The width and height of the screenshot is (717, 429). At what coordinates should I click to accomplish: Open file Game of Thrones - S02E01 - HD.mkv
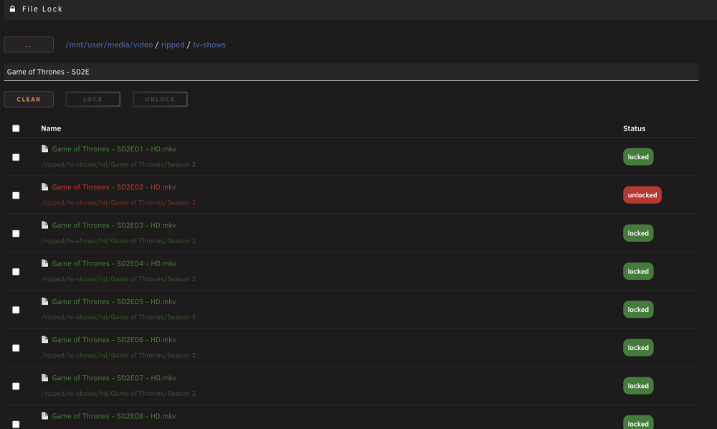(114, 148)
